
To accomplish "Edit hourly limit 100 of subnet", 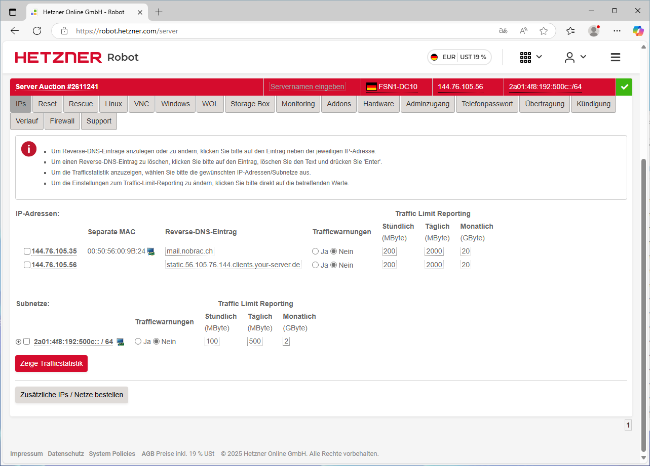I will (x=212, y=342).
